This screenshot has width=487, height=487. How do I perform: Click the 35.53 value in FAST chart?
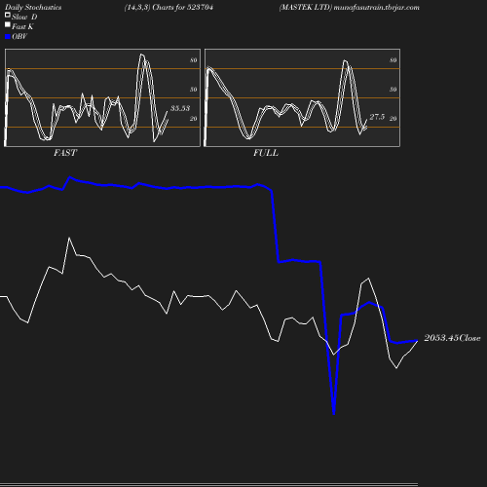point(180,108)
